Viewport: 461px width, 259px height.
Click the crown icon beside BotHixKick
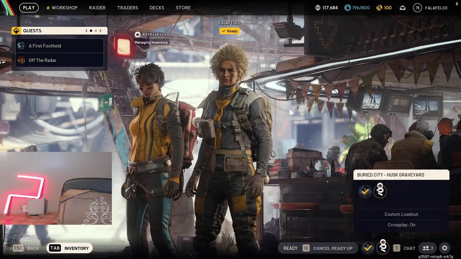pos(138,34)
